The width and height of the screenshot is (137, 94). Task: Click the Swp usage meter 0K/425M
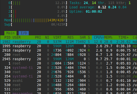[x=36, y=24]
